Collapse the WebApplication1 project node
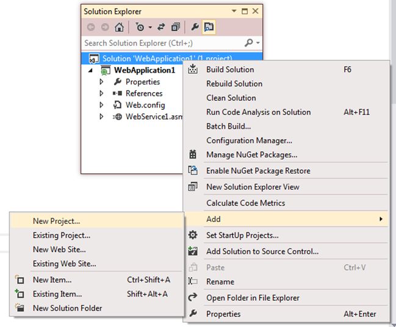The height and width of the screenshot is (327, 396). [x=90, y=70]
